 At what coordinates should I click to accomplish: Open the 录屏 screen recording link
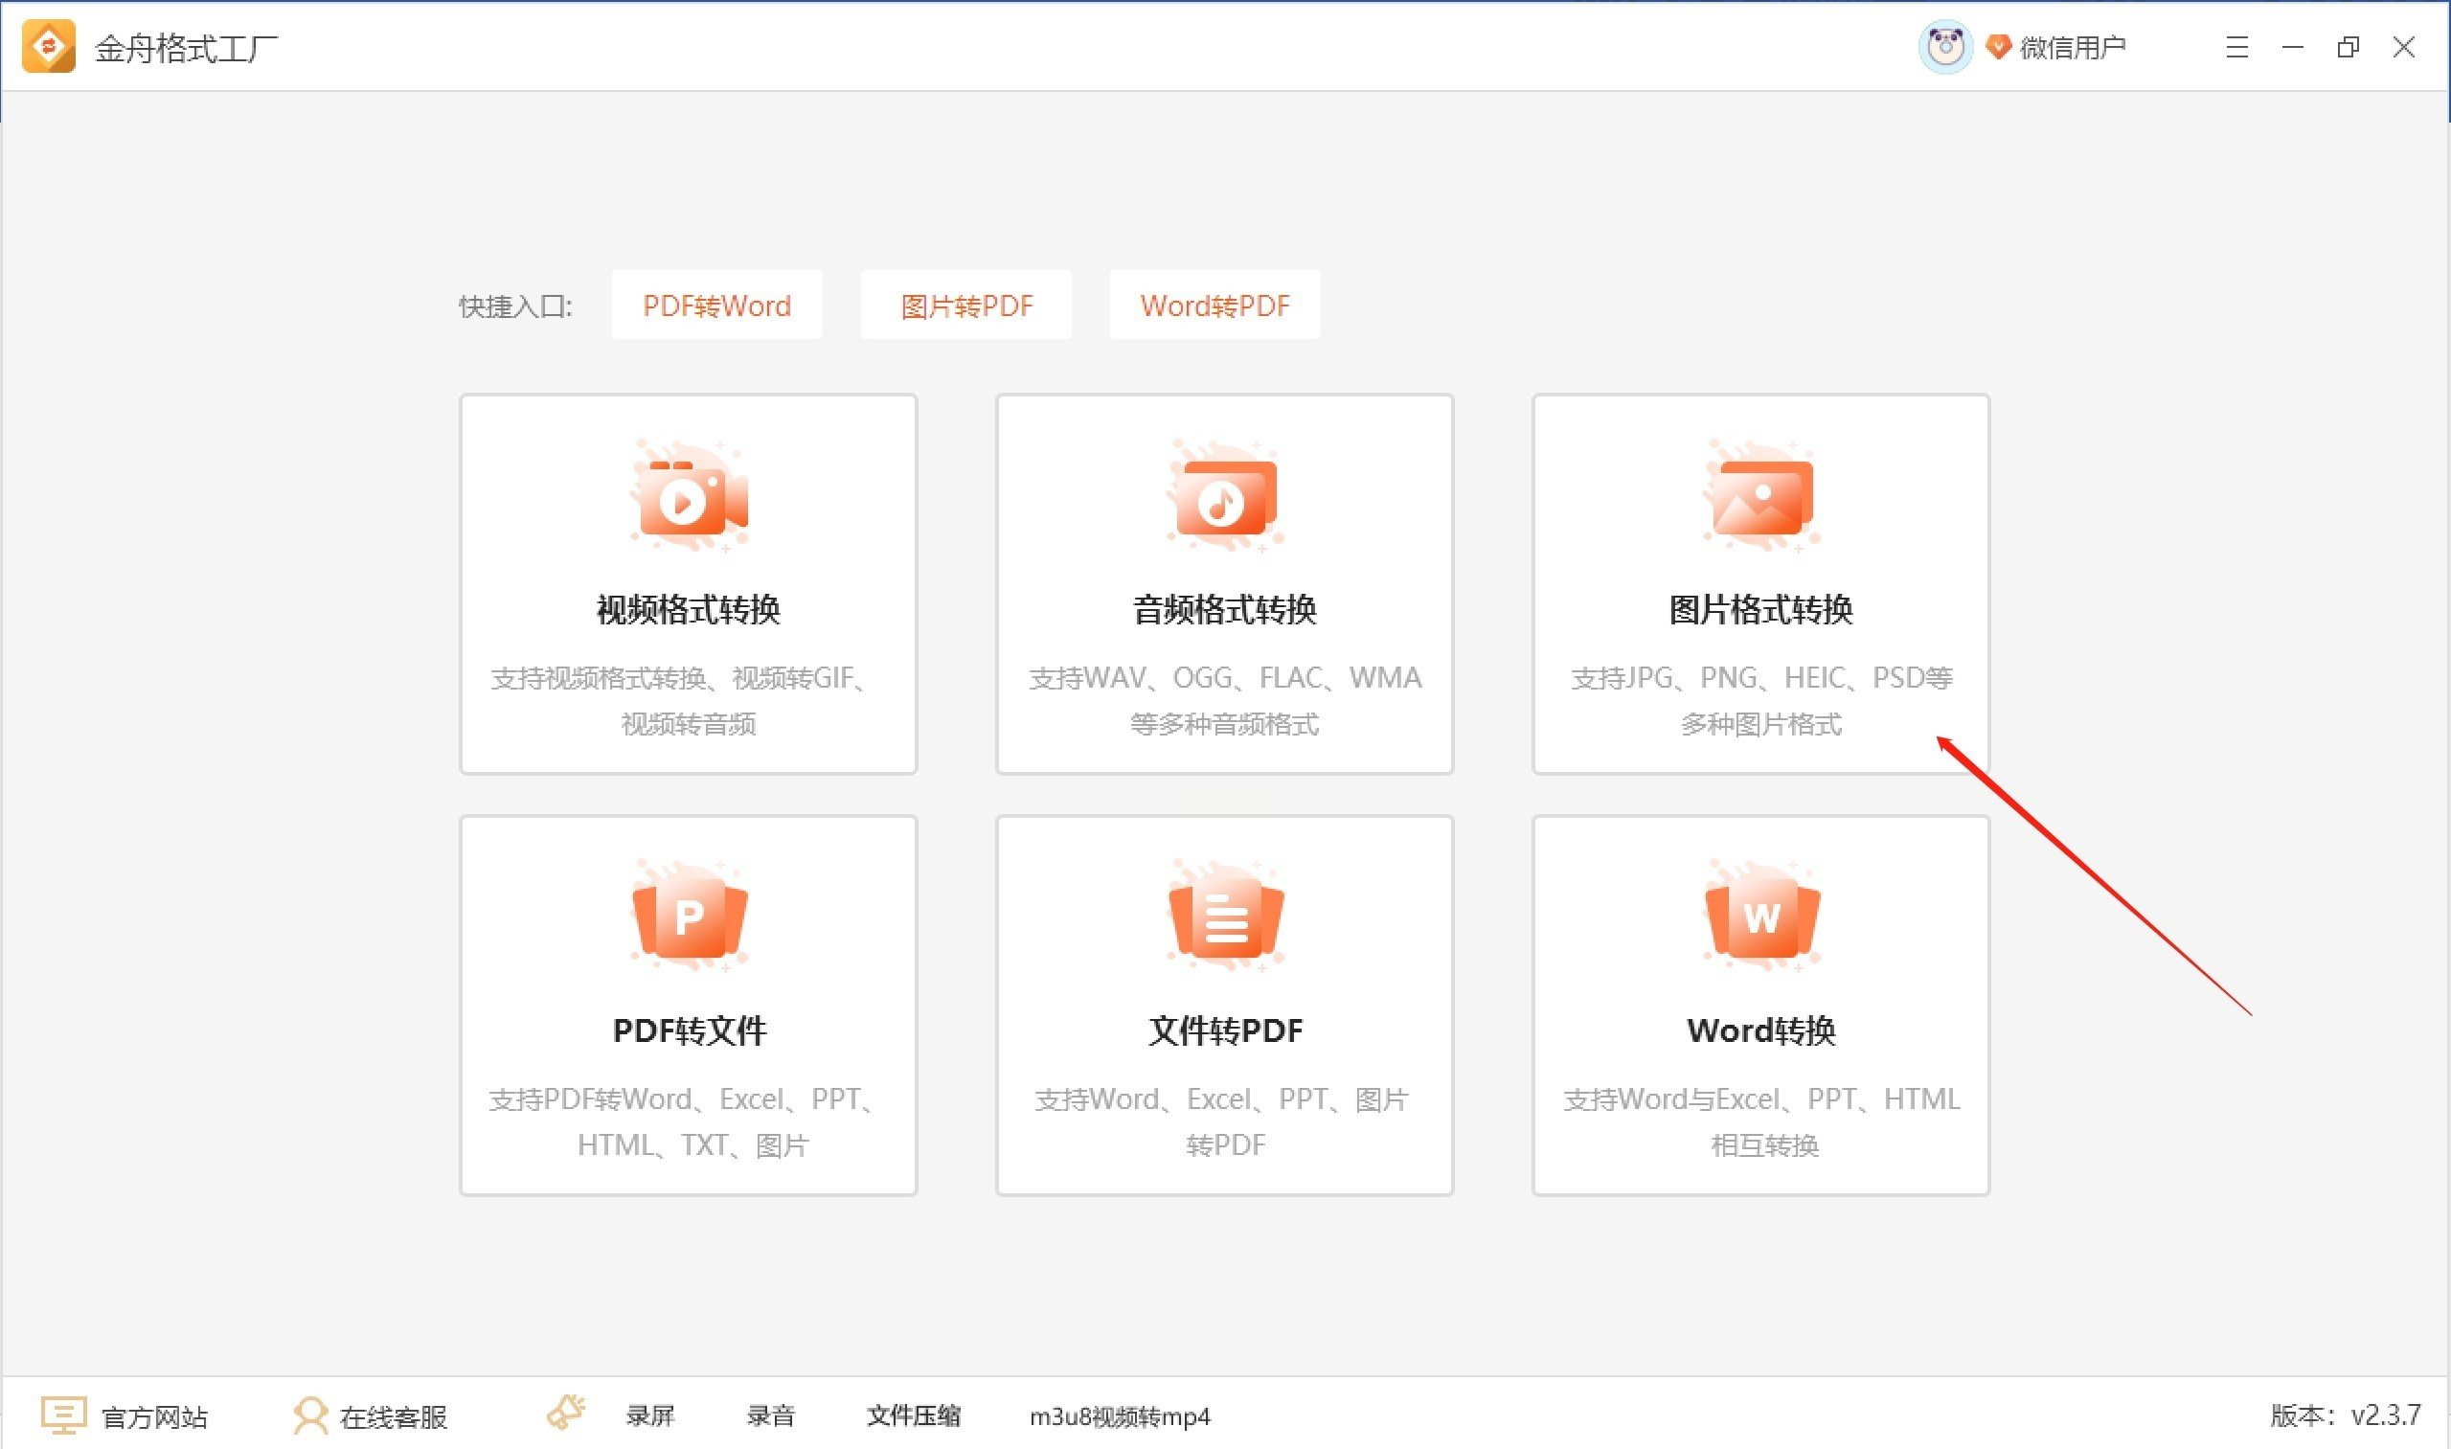(649, 1415)
